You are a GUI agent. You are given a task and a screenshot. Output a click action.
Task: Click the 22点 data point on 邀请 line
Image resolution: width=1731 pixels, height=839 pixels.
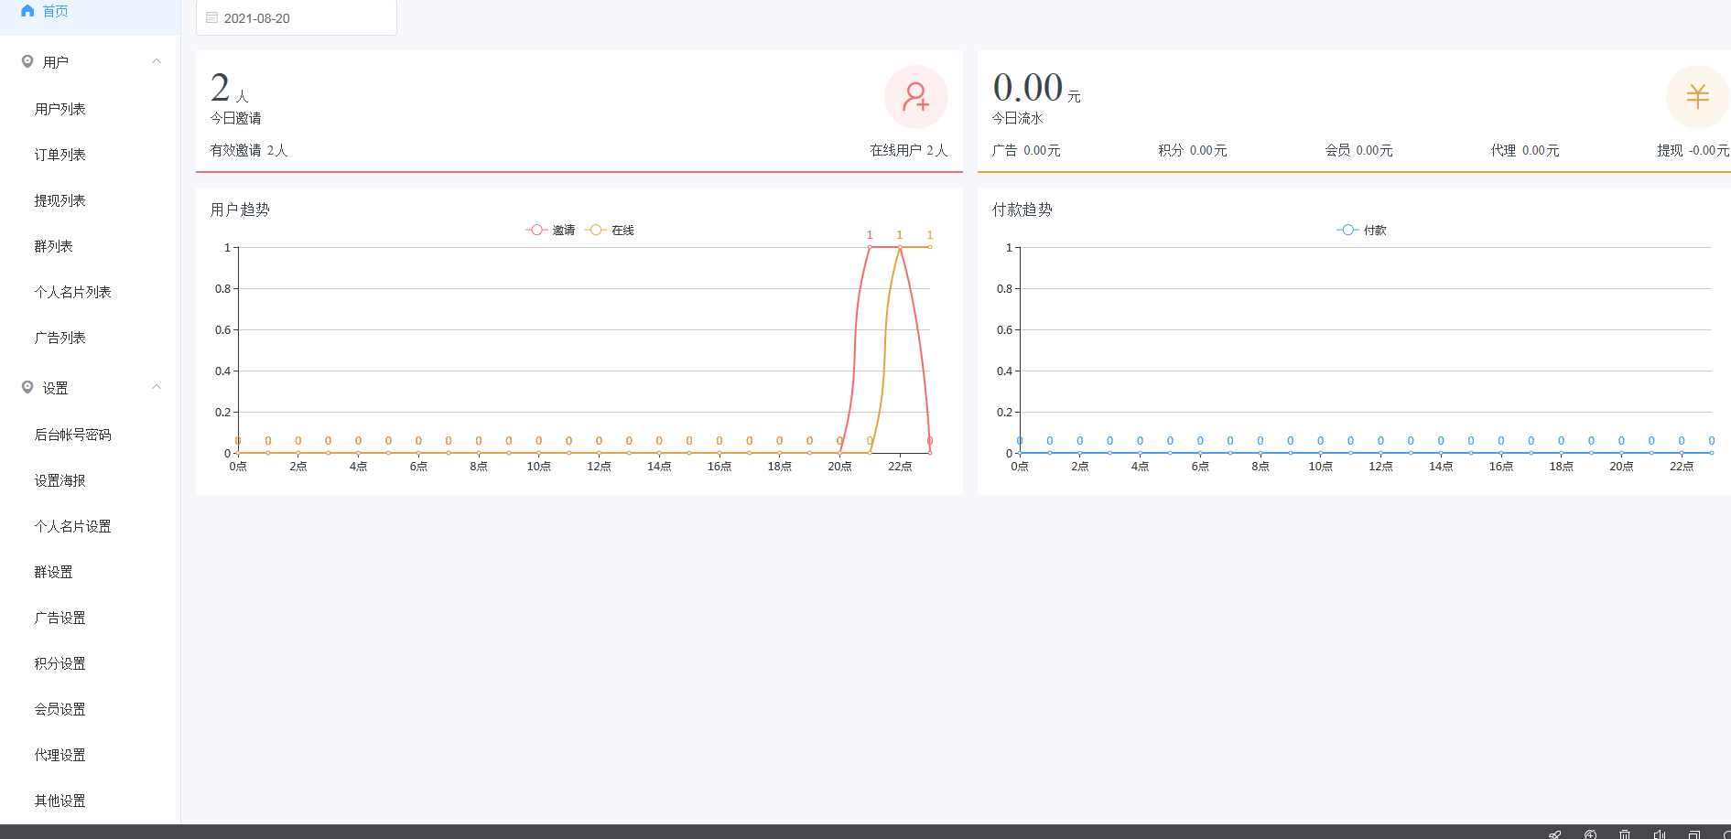tap(900, 247)
